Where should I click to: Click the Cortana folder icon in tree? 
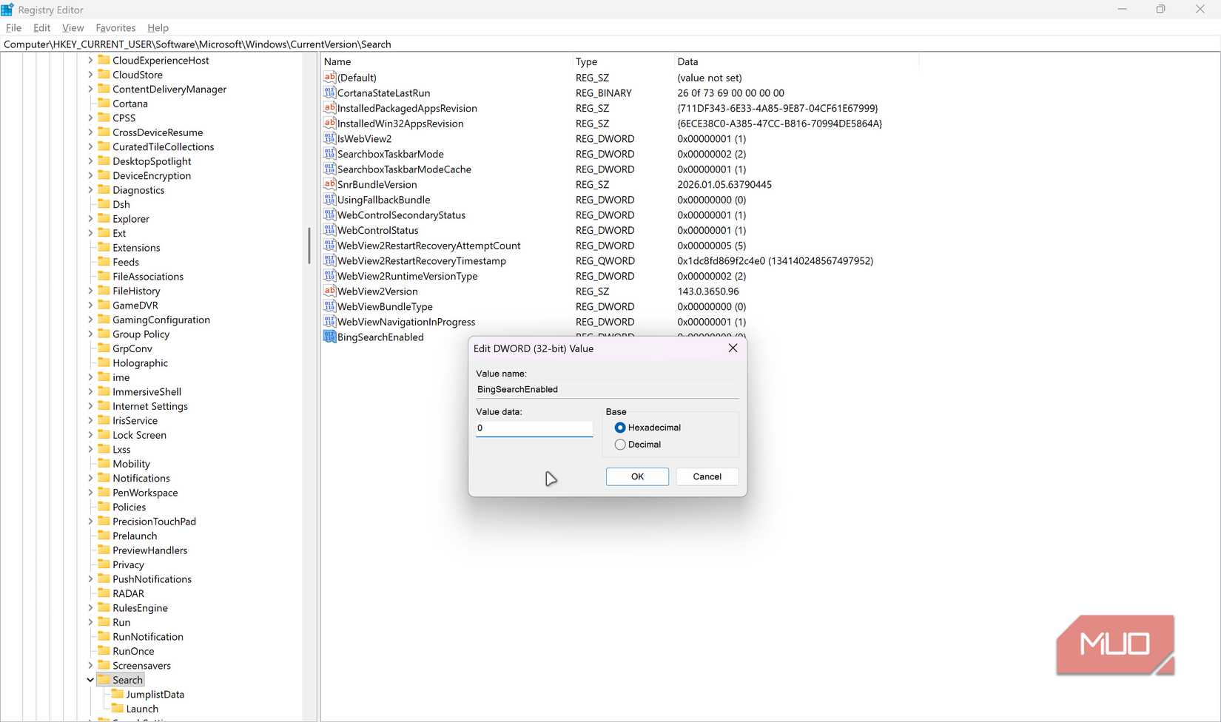point(104,104)
